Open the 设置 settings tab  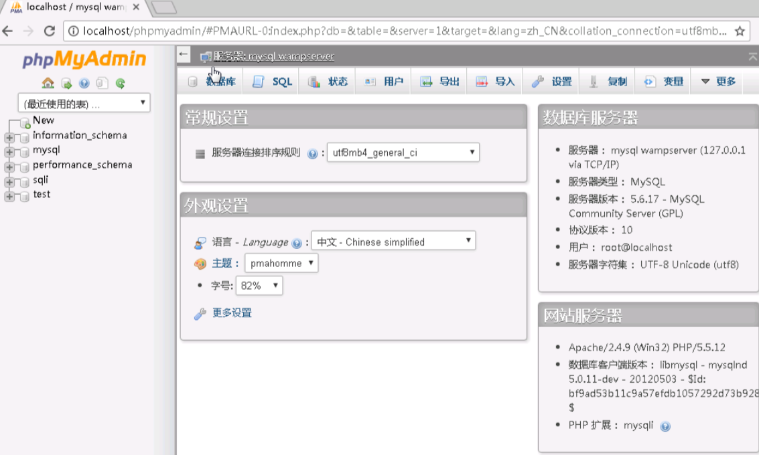click(x=551, y=82)
